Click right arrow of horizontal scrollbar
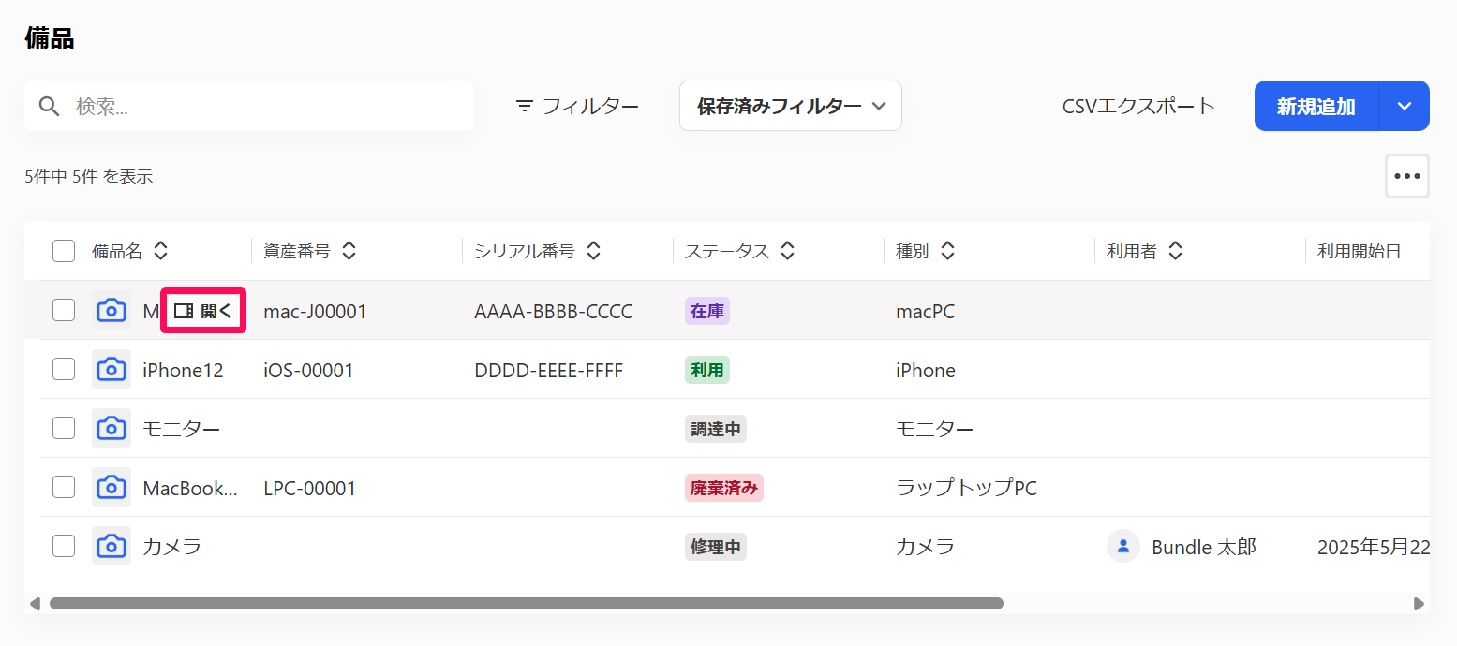Viewport: 1457px width, 646px height. coord(1420,604)
